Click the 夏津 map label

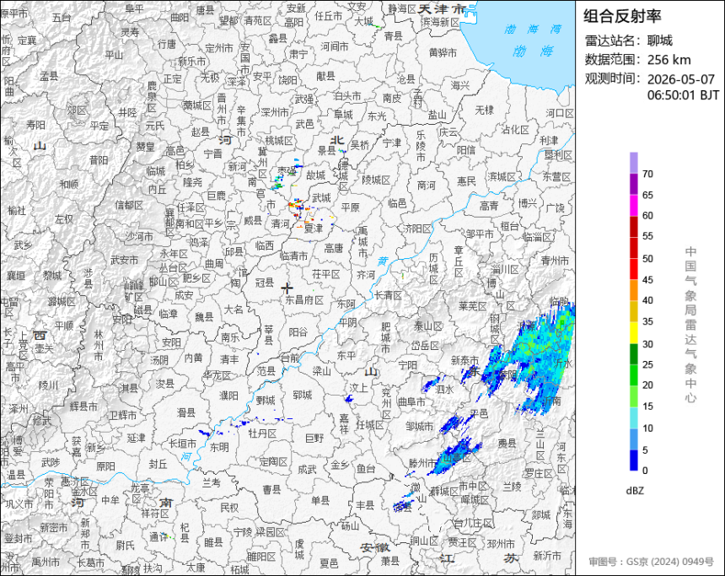tap(314, 228)
